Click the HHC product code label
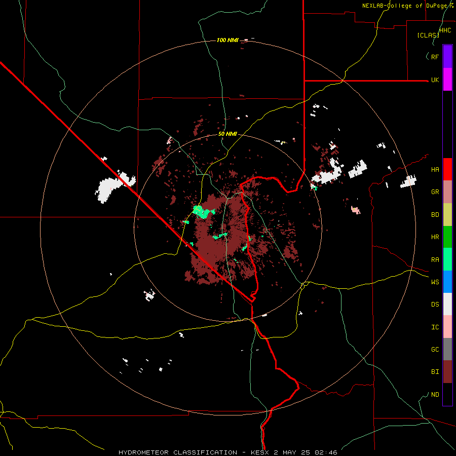 coord(445,30)
